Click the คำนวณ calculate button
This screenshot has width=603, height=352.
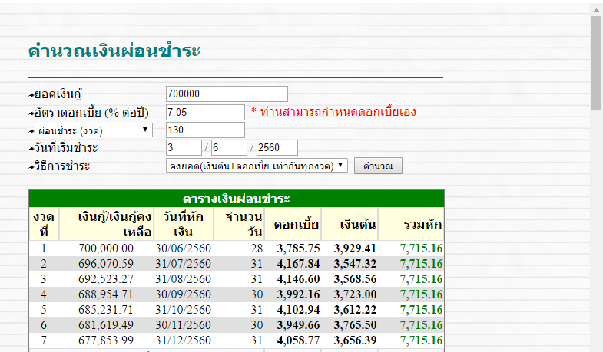[378, 166]
